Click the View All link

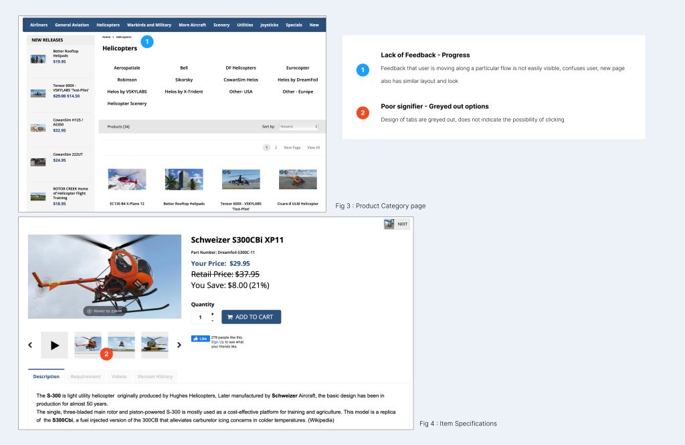(x=313, y=148)
